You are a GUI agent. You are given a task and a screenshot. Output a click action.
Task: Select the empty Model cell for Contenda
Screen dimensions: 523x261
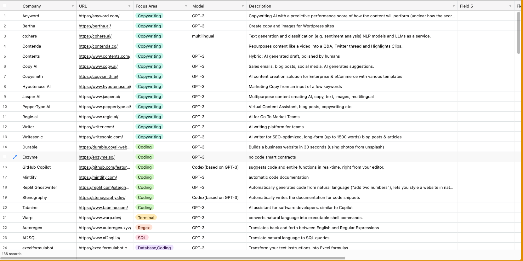[x=218, y=46]
